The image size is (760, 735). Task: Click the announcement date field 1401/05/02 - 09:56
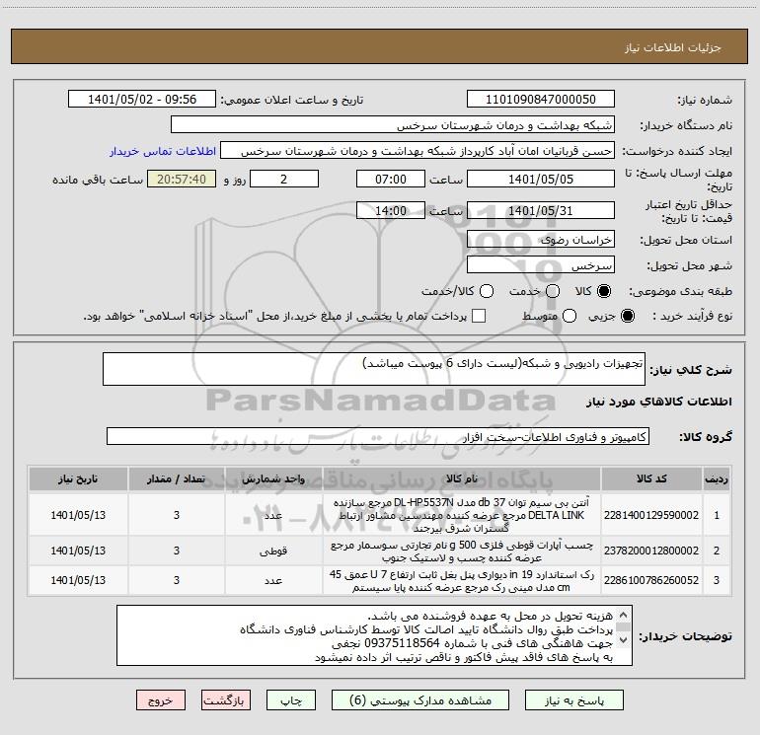(142, 100)
